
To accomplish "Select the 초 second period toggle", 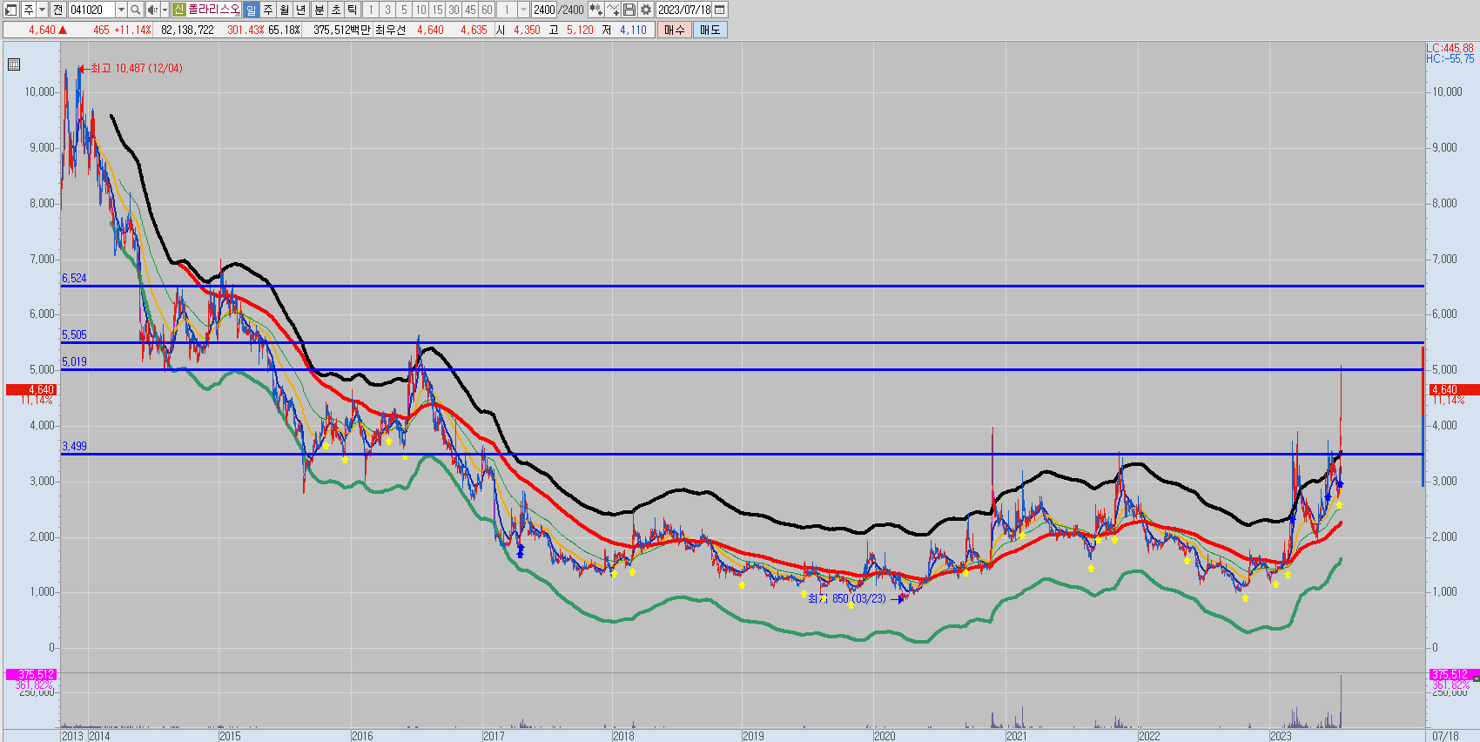I will pyautogui.click(x=335, y=10).
